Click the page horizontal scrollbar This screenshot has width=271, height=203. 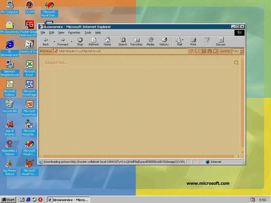138,156
